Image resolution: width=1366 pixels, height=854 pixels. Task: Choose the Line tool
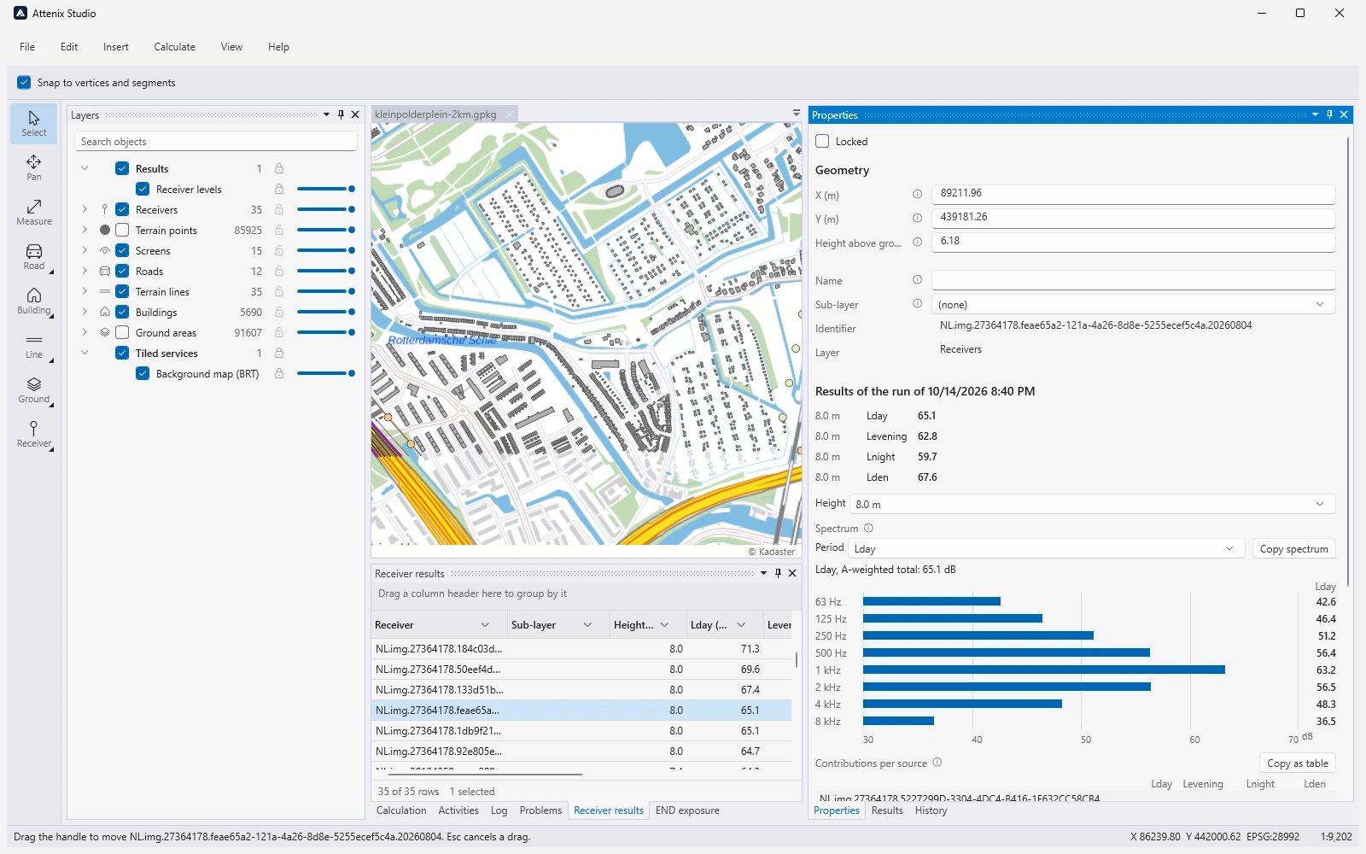point(34,346)
